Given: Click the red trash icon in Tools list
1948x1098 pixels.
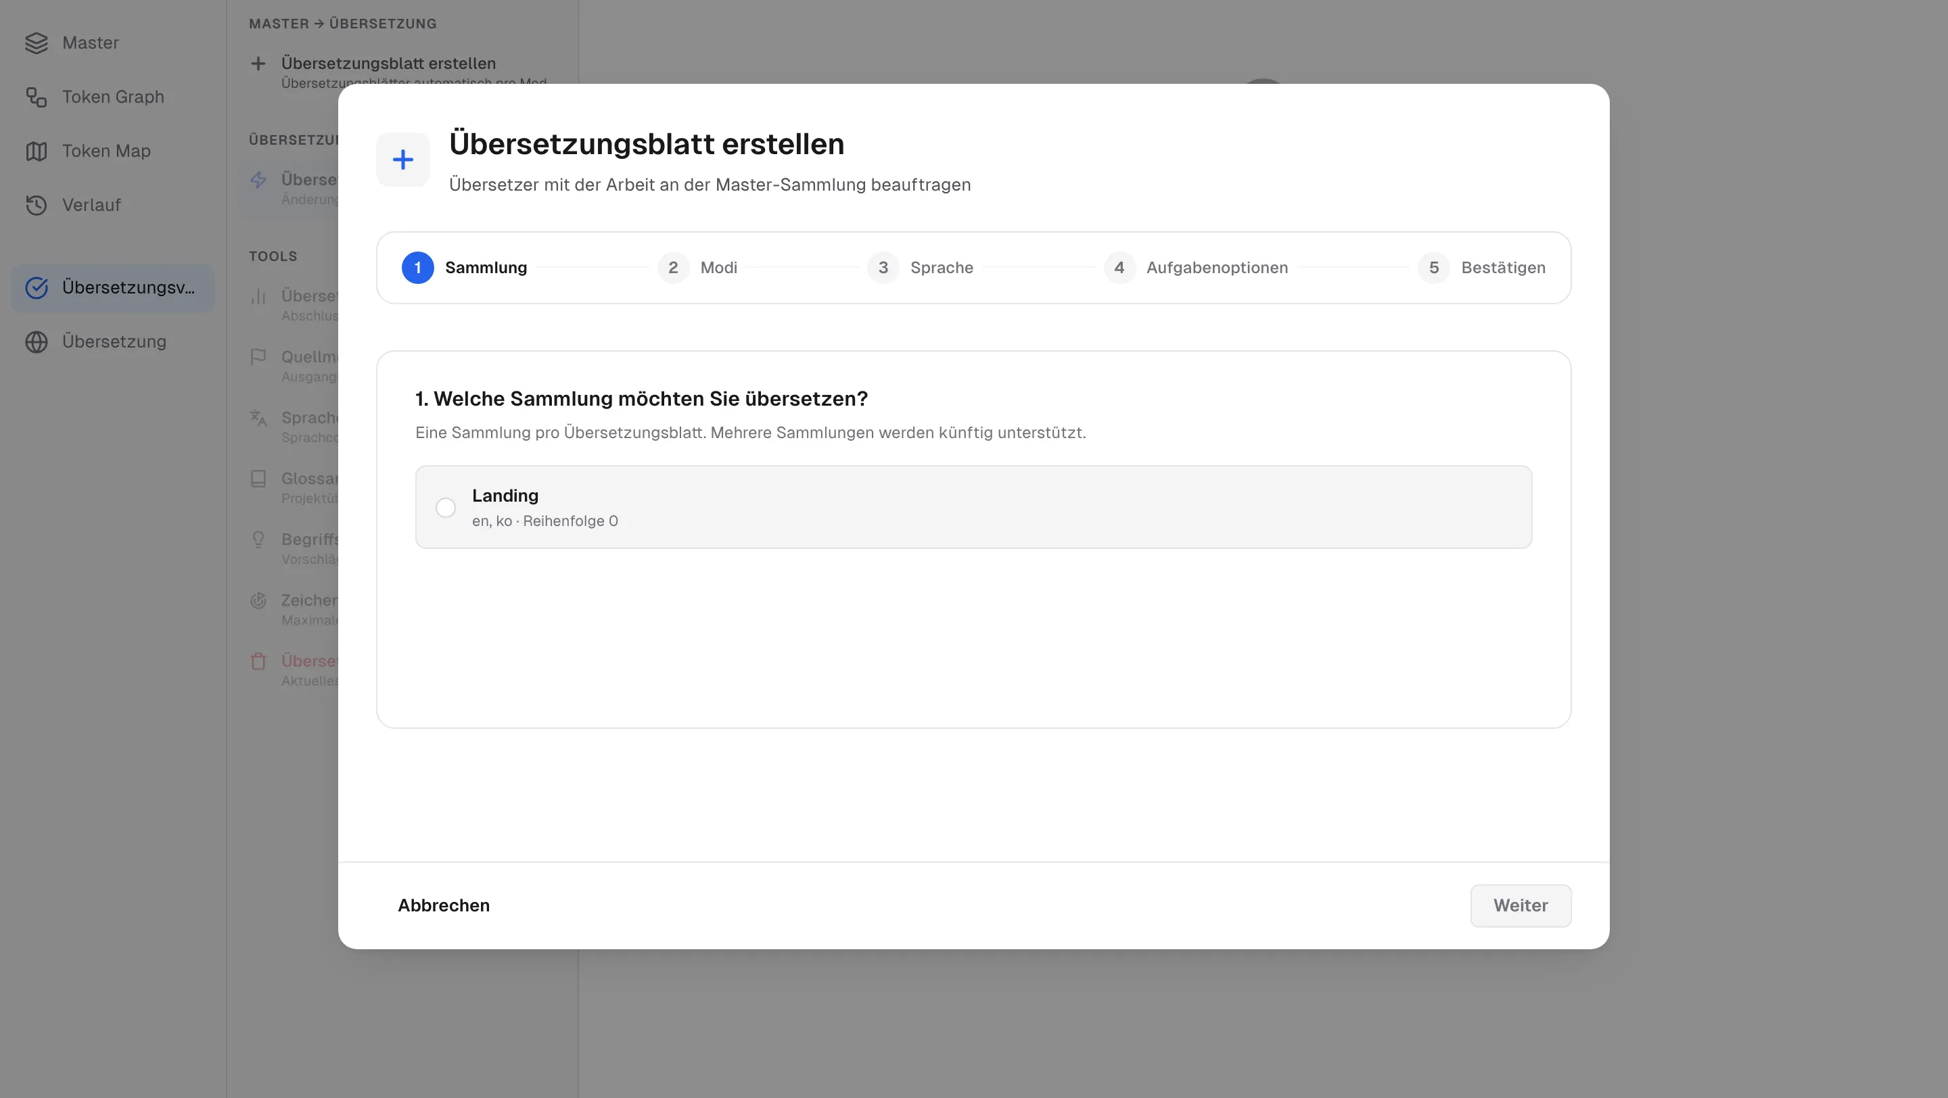Looking at the screenshot, I should [258, 661].
